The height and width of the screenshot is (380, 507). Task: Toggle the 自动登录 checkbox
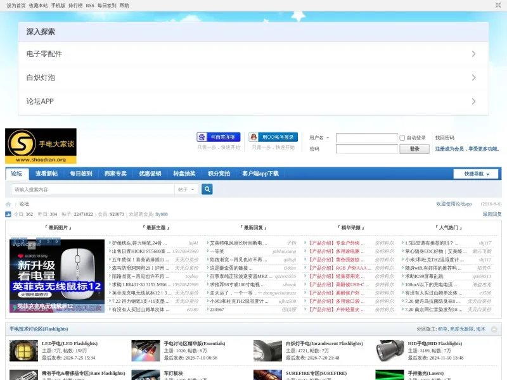[x=402, y=138]
